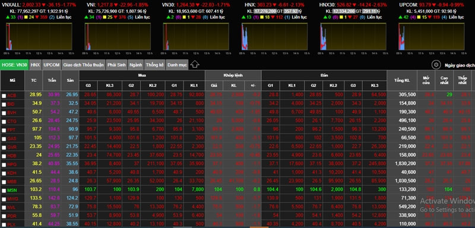Click the up-arrow collapse icon beside Danh mục
This screenshot has height=228, width=475.
coord(195,65)
